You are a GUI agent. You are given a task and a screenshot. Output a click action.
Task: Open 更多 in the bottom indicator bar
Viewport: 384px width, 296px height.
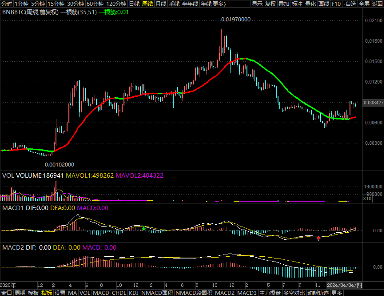(337, 293)
